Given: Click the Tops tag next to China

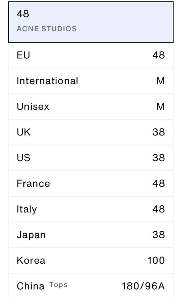Looking at the screenshot, I should point(58,285).
